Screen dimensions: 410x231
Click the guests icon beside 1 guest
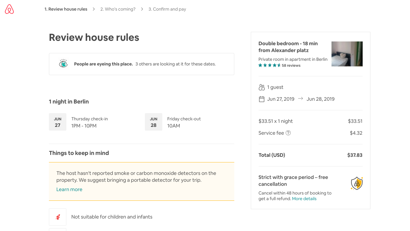[x=262, y=87]
